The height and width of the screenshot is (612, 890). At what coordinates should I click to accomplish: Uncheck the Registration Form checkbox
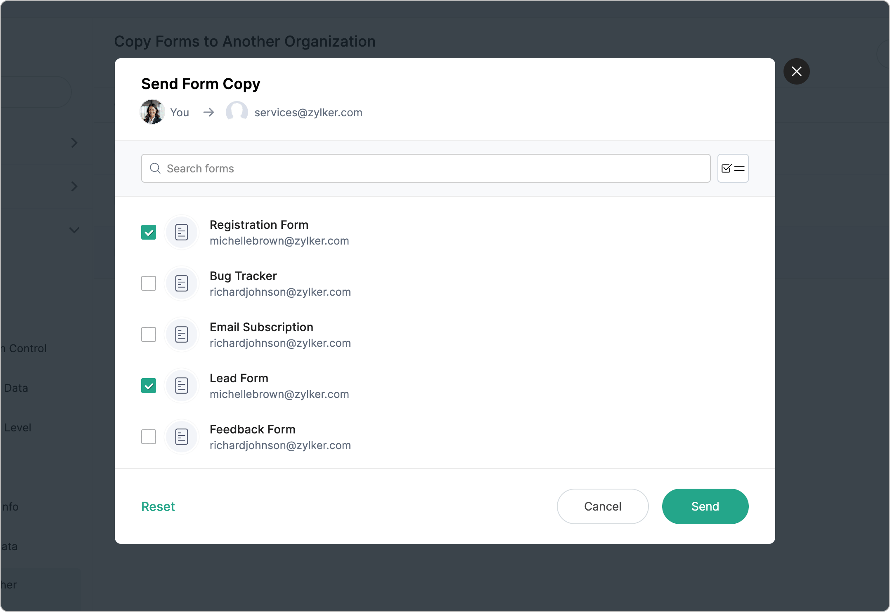[149, 233]
